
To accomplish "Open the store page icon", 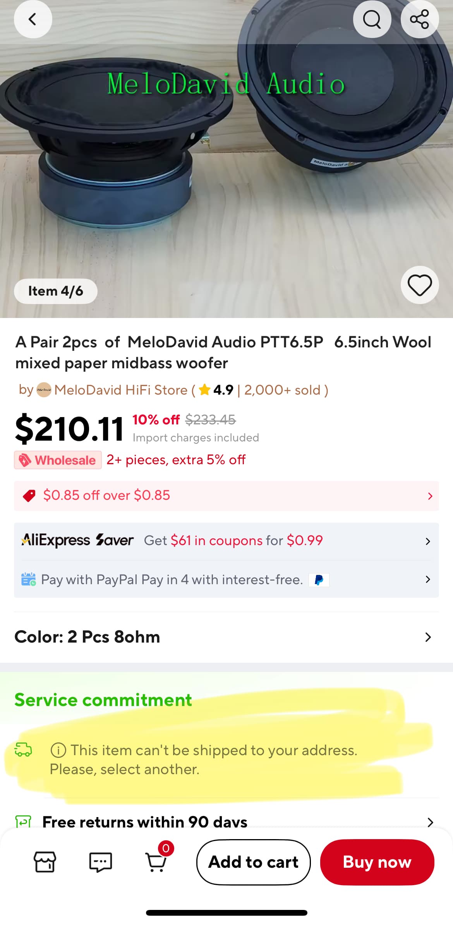I will (x=45, y=862).
